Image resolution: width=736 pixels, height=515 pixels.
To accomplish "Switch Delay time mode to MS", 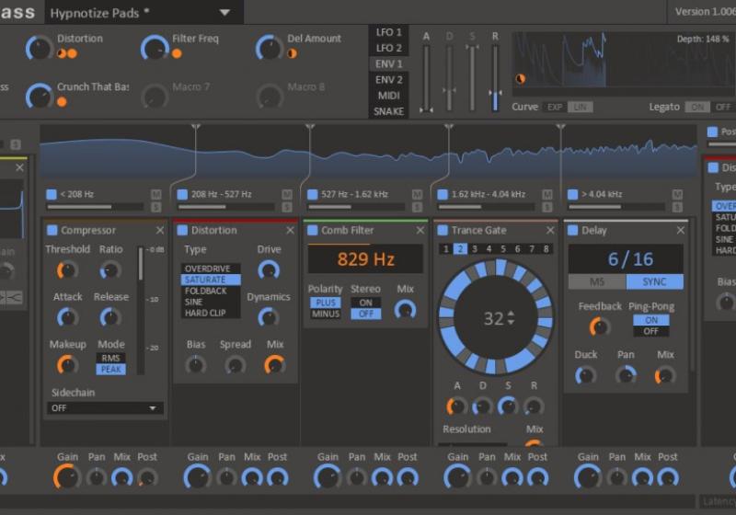I will point(597,281).
